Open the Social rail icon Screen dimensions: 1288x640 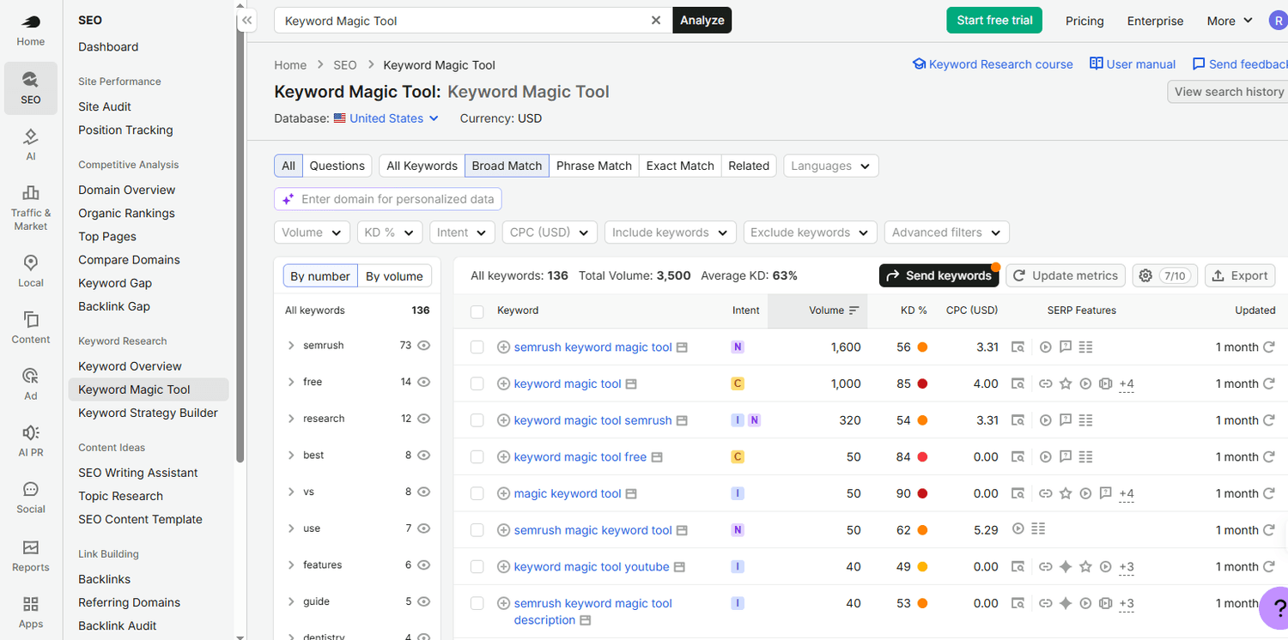click(30, 498)
